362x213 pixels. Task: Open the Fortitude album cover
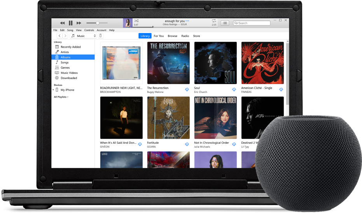pos(168,118)
